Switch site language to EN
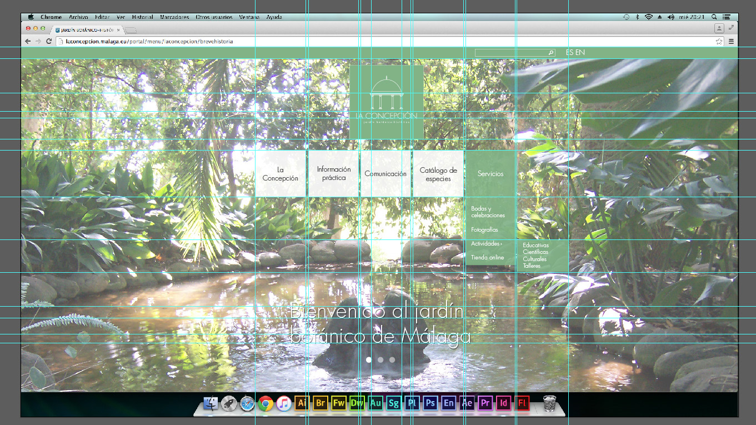 click(580, 53)
